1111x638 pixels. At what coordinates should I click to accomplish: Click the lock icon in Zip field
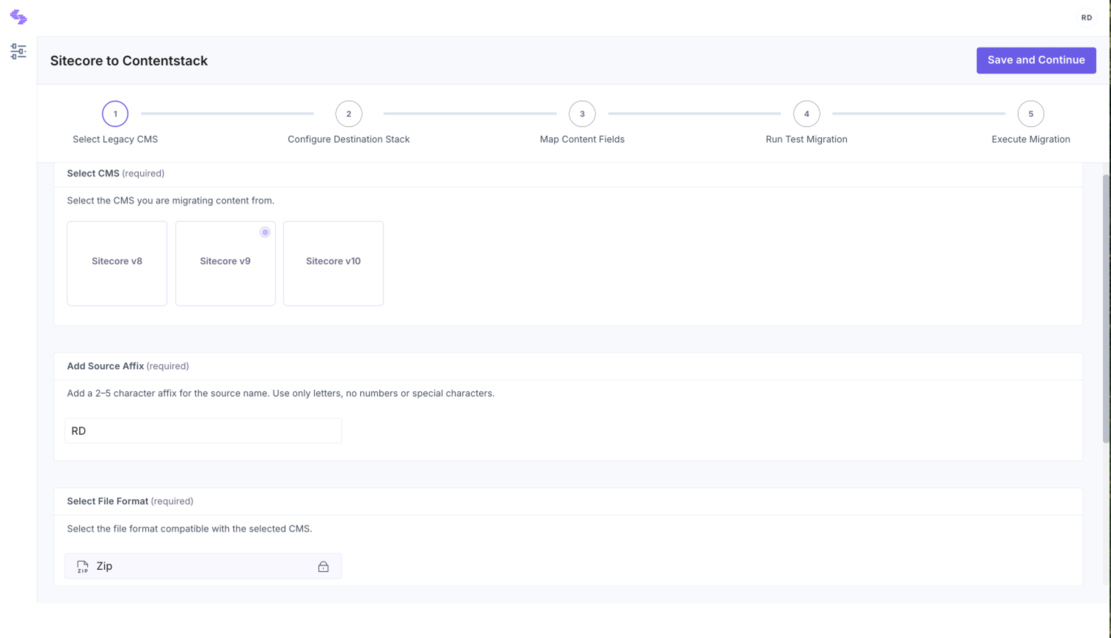[x=323, y=566]
